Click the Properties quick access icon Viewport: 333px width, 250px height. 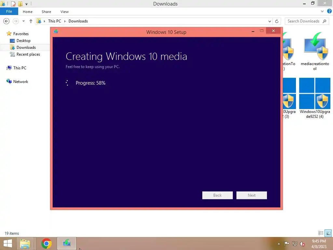[13, 4]
